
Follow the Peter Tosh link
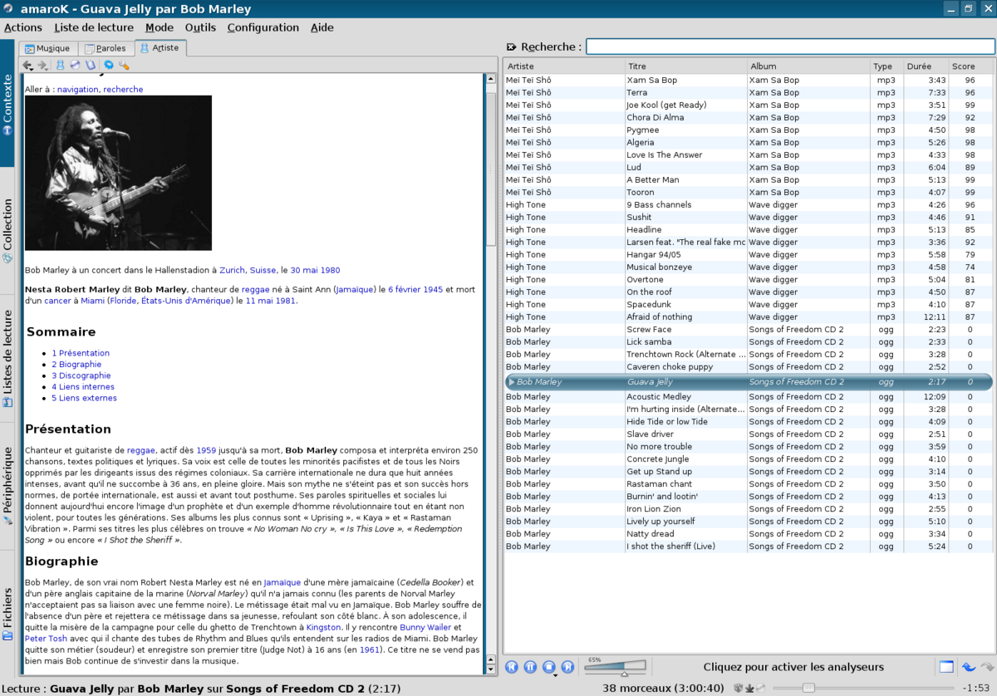pyautogui.click(x=46, y=639)
